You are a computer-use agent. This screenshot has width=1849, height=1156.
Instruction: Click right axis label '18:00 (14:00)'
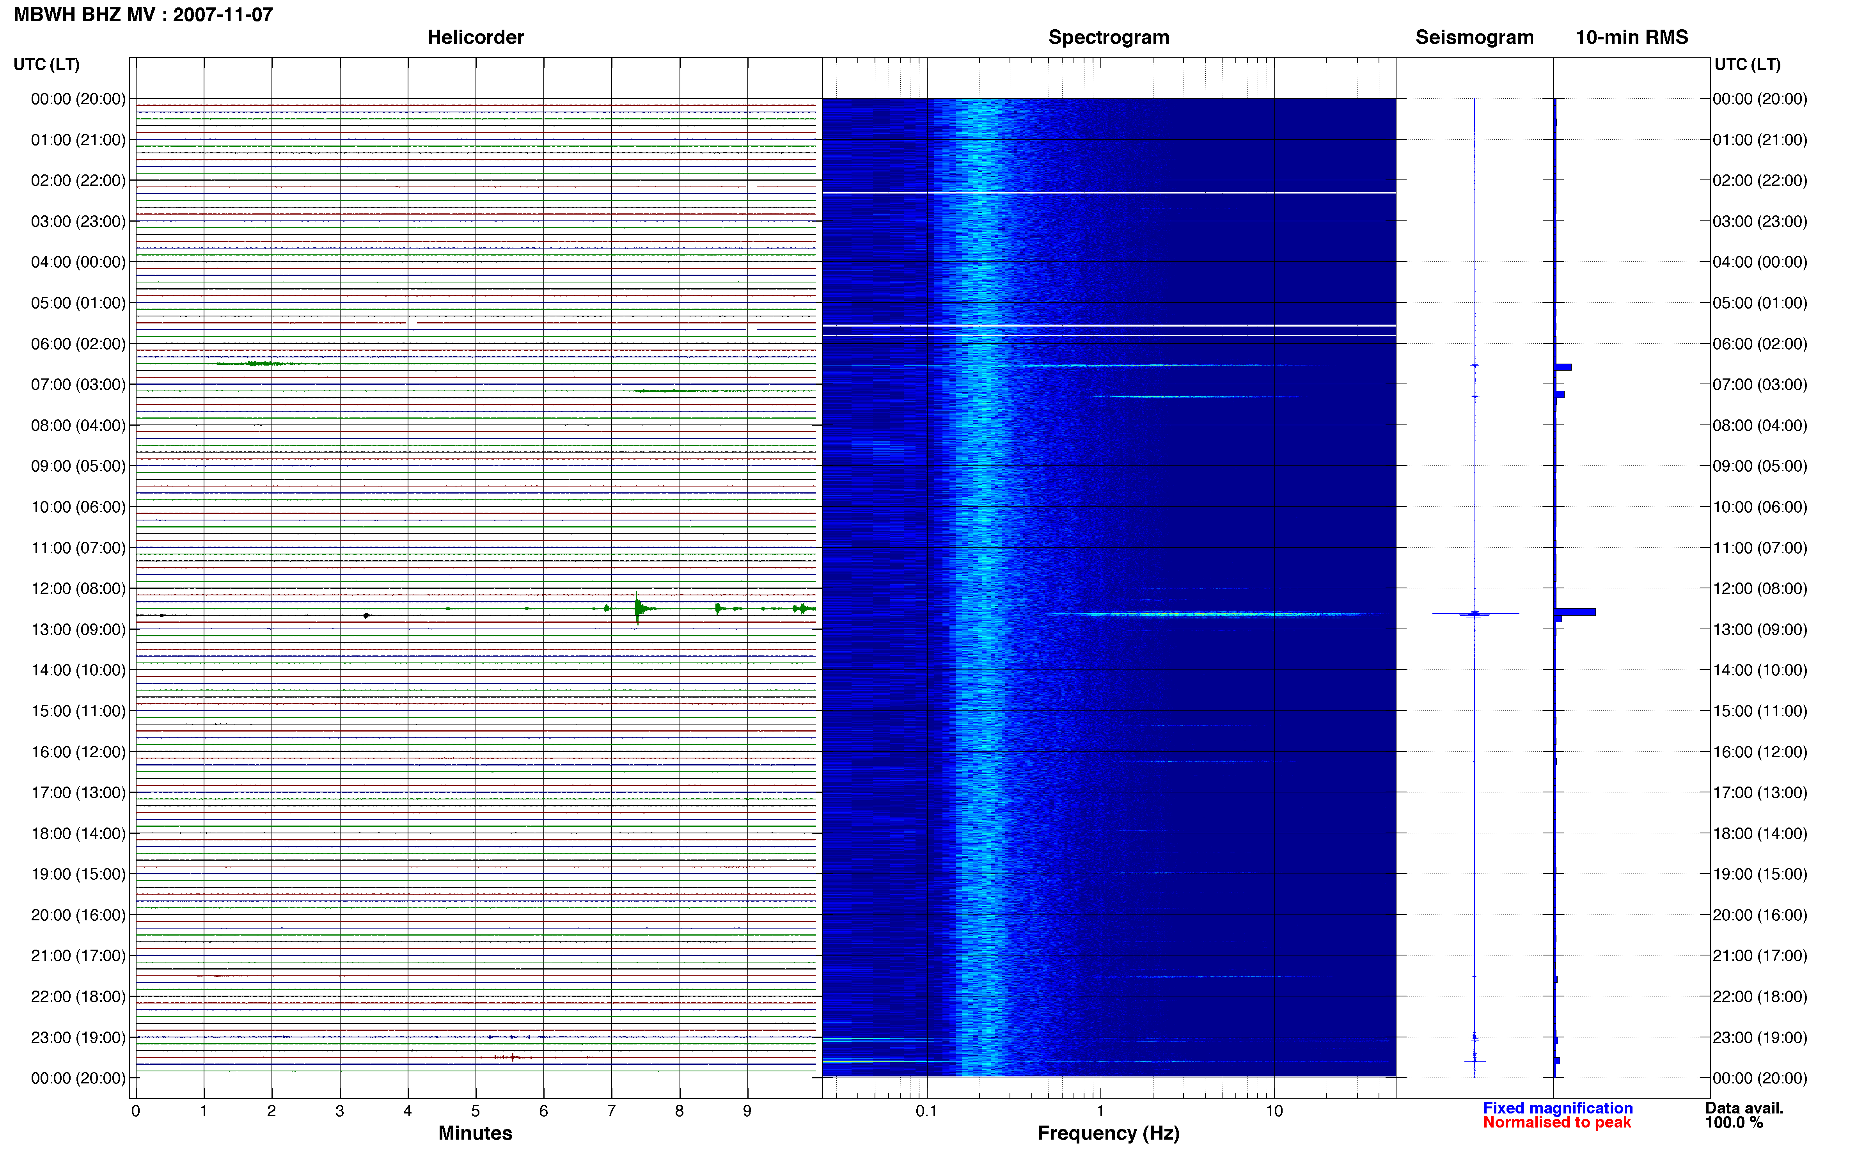pyautogui.click(x=1760, y=833)
